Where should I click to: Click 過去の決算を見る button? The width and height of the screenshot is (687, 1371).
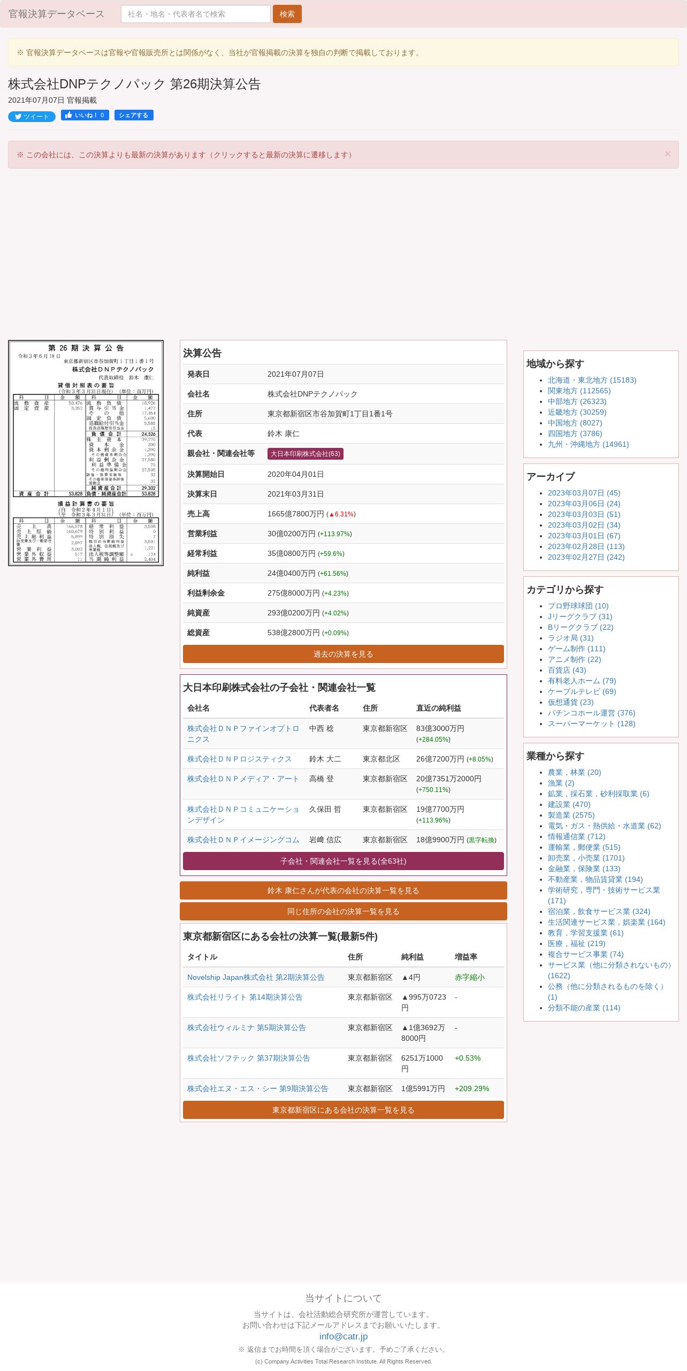343,654
